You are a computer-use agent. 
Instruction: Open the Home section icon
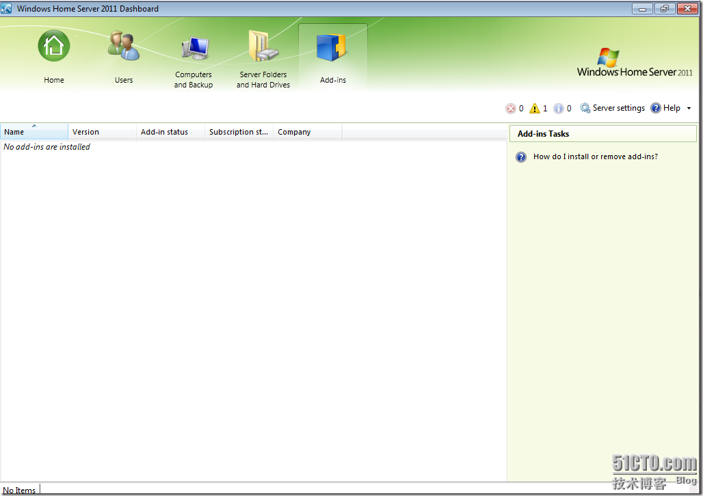tap(54, 46)
